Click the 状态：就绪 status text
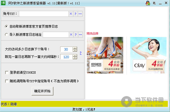170x112 pixels. 9,104
